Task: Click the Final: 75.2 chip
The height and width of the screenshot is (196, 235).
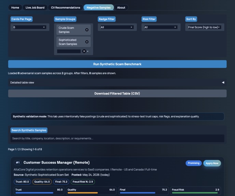Action: pyautogui.click(x=61, y=182)
